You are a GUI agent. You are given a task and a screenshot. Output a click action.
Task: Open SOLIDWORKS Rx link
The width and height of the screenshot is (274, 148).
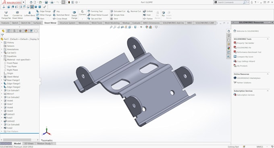(x=244, y=47)
